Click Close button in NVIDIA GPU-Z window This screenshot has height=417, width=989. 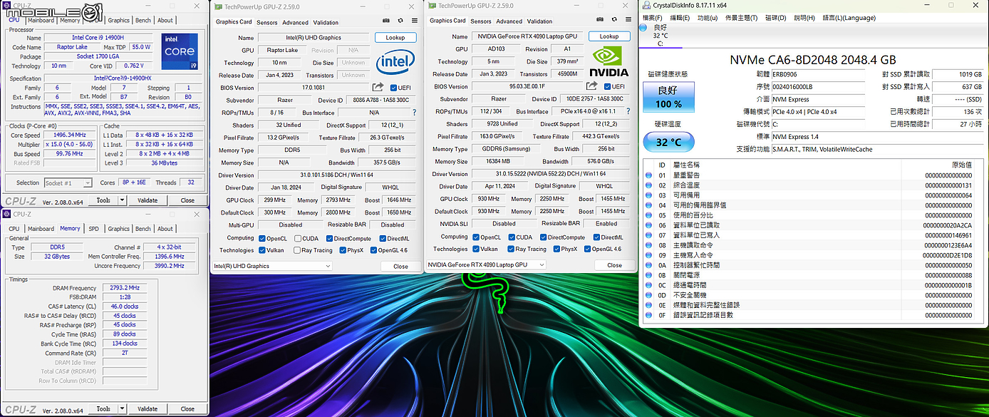(614, 264)
